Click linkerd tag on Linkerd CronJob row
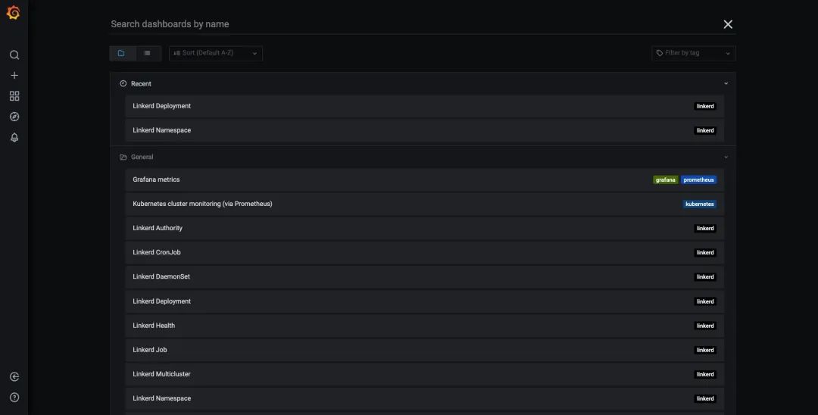818x415 pixels. pyautogui.click(x=705, y=253)
